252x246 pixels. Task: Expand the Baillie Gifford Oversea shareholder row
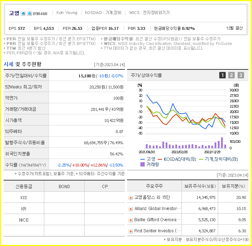tap(131, 220)
